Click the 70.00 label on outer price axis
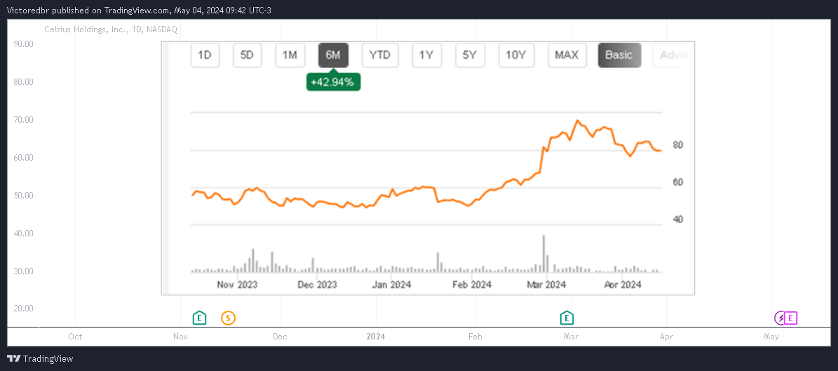The image size is (838, 371). point(22,120)
